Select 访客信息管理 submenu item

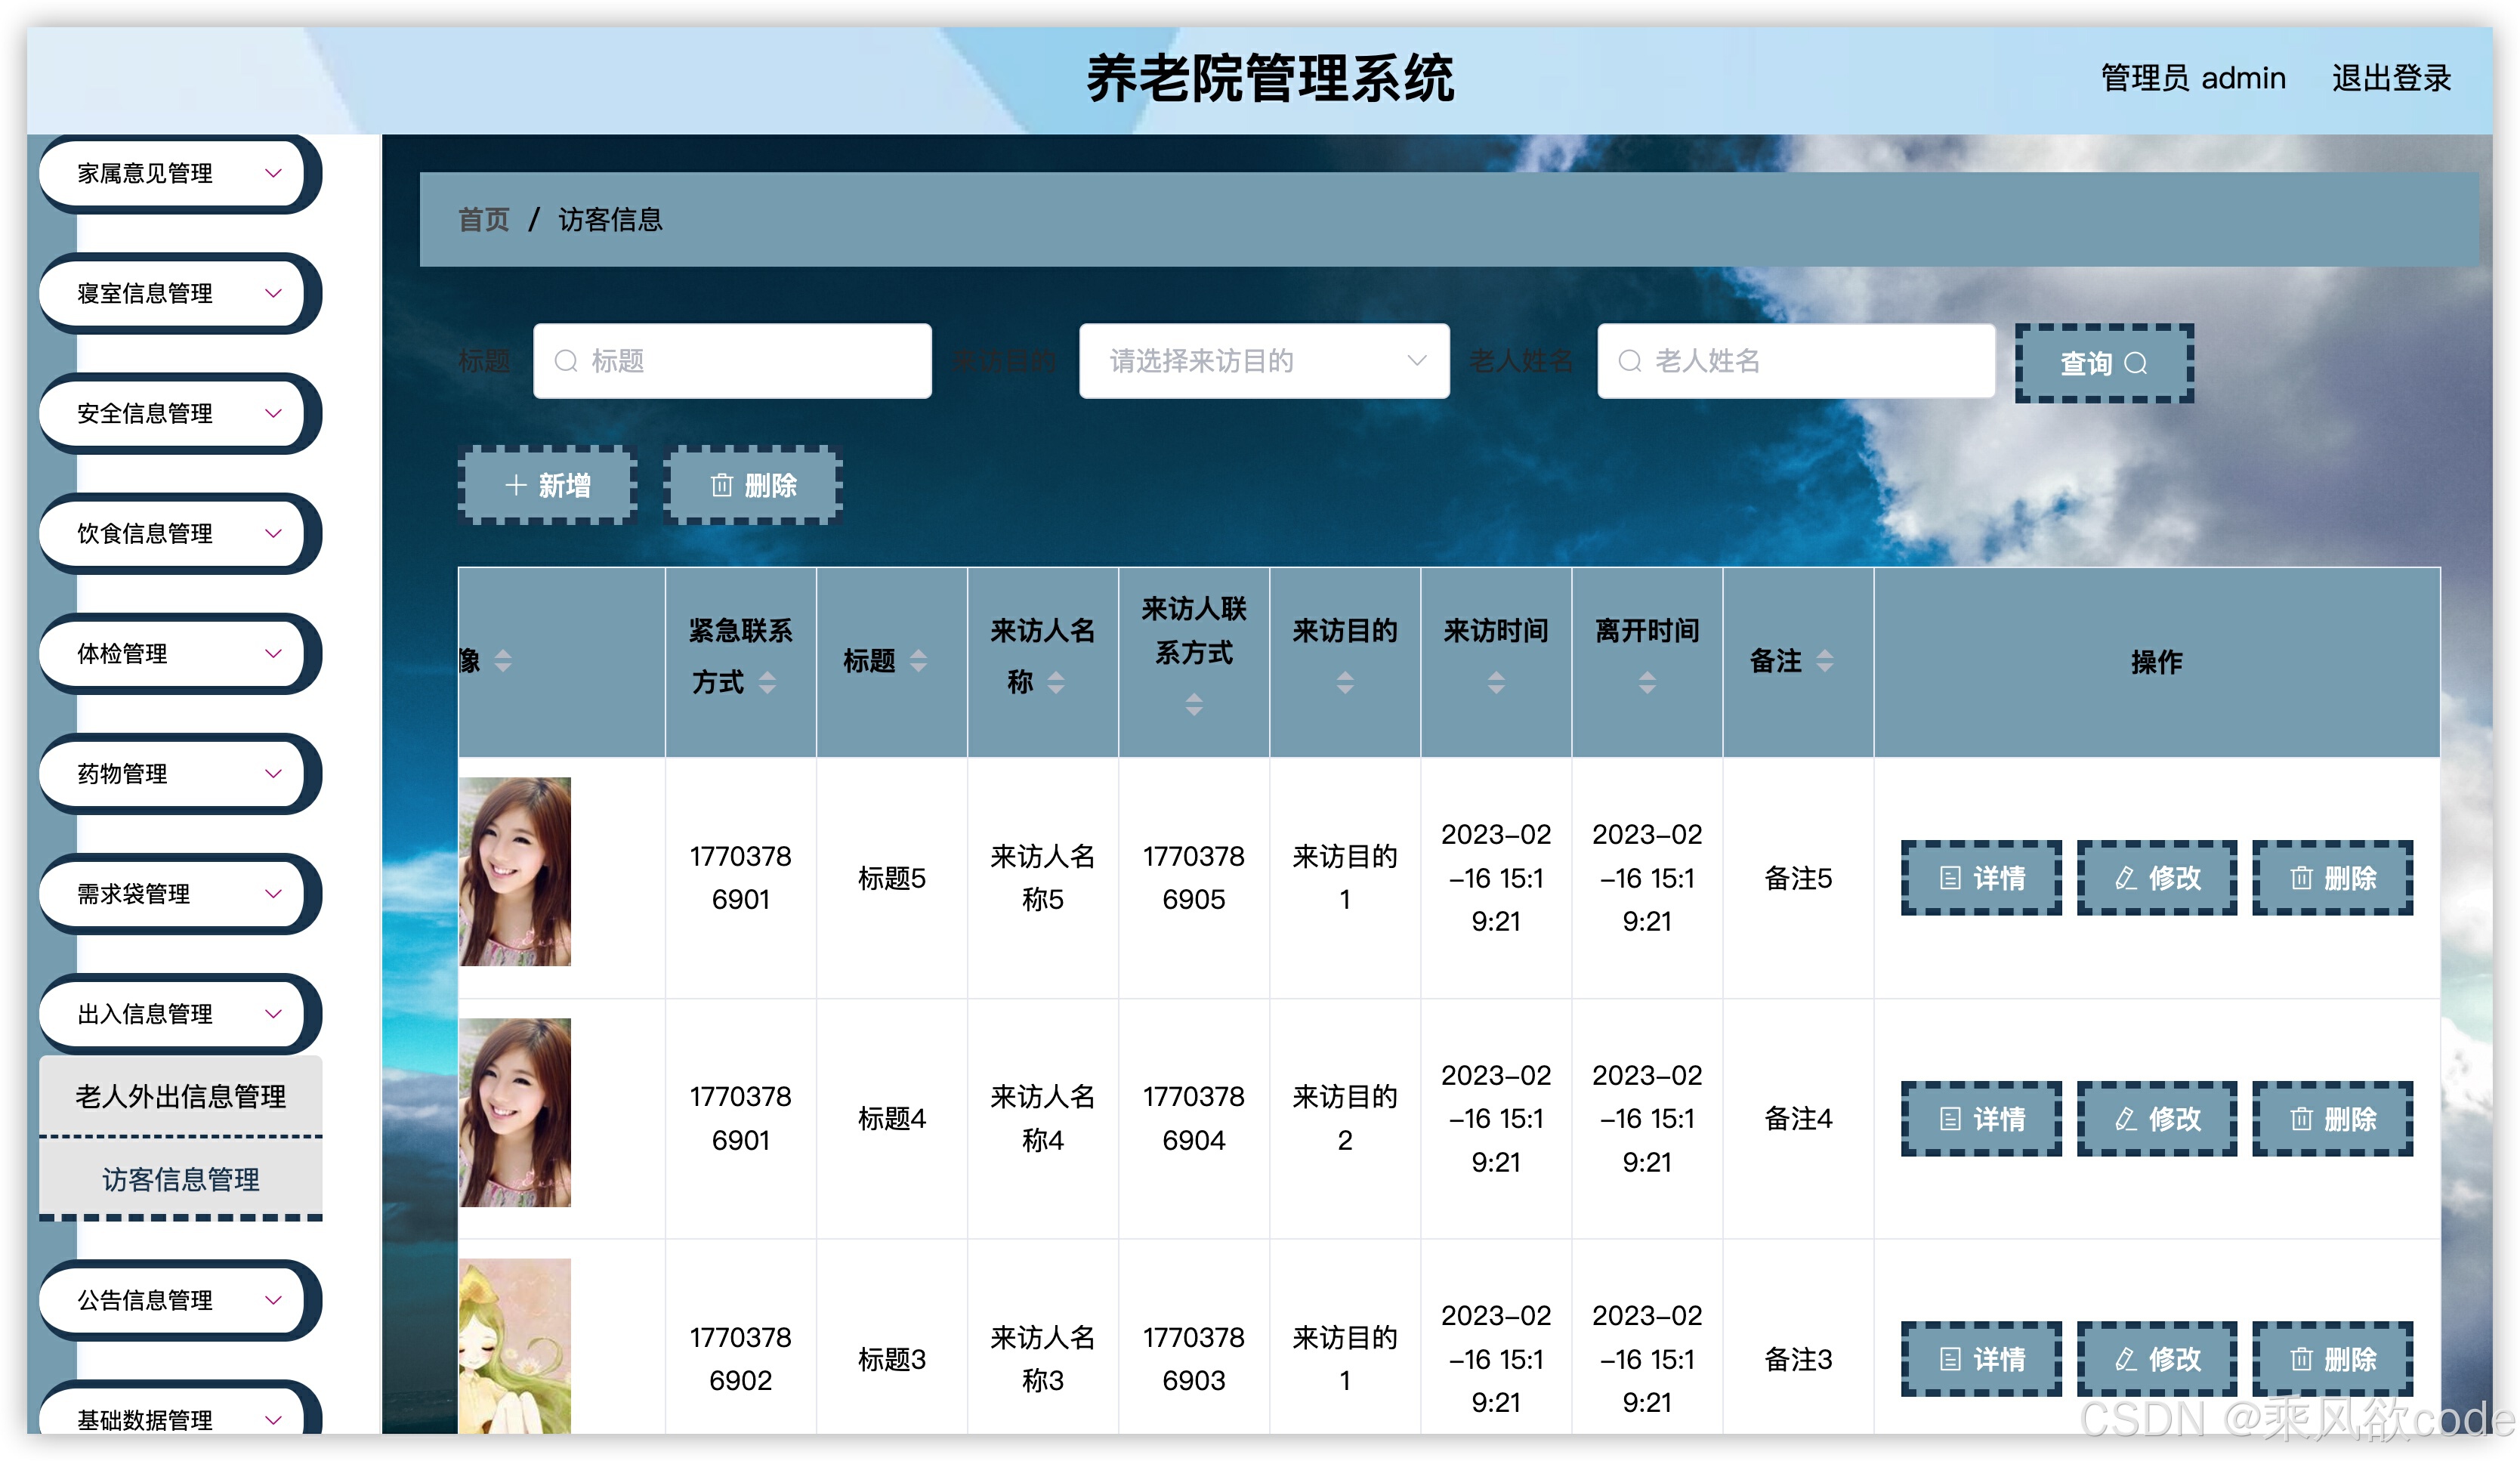[x=181, y=1179]
